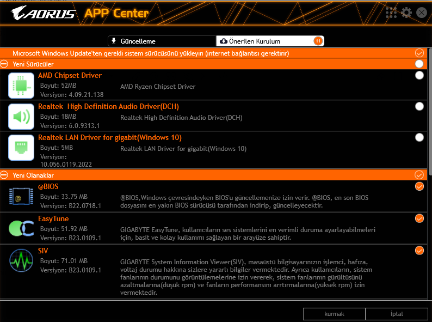Uncheck the @BIOS utility
Image resolution: width=432 pixels, height=322 pixels.
pyautogui.click(x=419, y=186)
